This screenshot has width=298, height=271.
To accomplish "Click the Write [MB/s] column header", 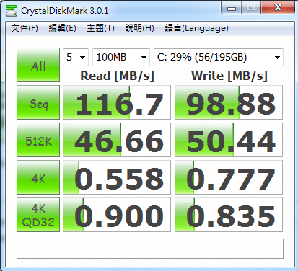I will (229, 76).
